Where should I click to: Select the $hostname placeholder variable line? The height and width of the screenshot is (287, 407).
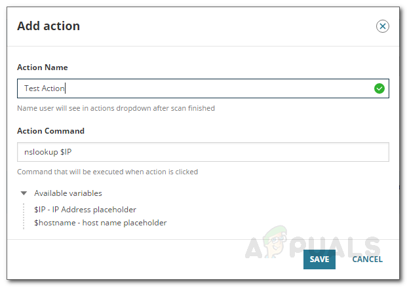click(x=100, y=223)
